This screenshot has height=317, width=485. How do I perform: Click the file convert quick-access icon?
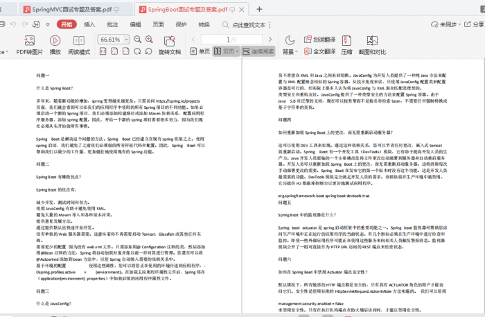36,24
